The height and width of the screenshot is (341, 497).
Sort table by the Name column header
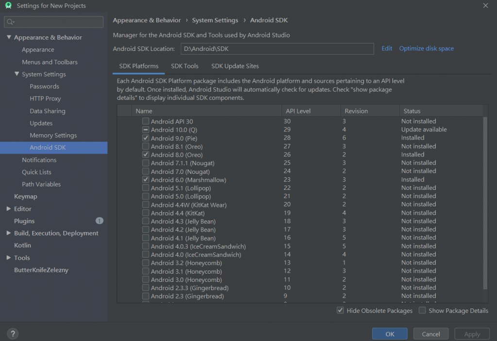pyautogui.click(x=207, y=111)
